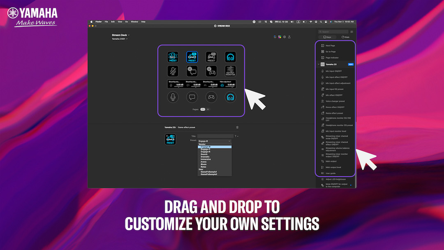Delete the action with the trash icon
Viewport: 444px width, 250px height.
[237, 127]
